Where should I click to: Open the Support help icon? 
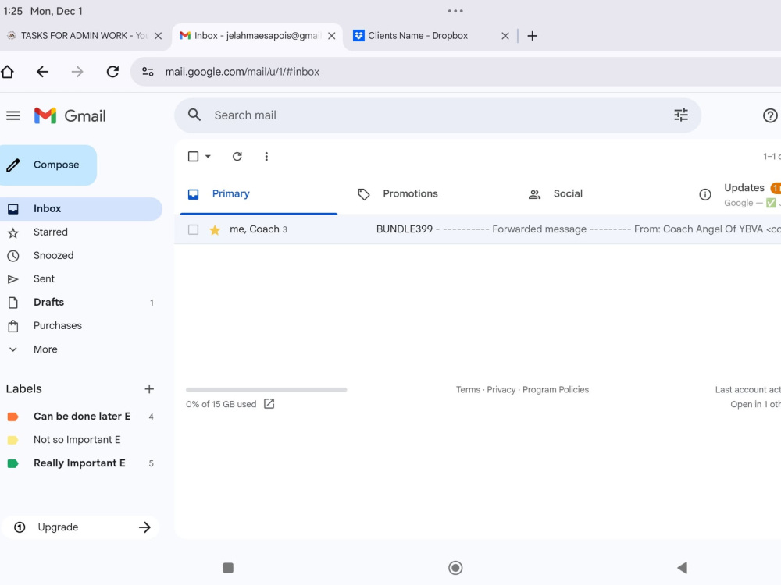(770, 115)
